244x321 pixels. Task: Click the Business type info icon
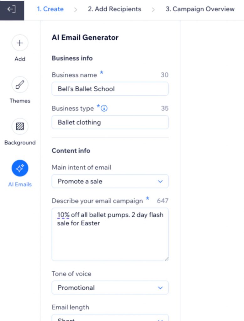click(104, 108)
